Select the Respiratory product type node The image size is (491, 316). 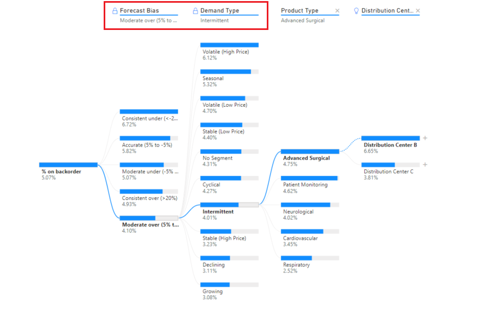pyautogui.click(x=310, y=265)
